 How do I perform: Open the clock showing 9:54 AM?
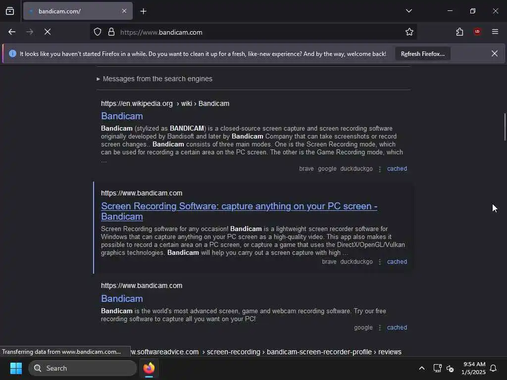click(x=473, y=368)
